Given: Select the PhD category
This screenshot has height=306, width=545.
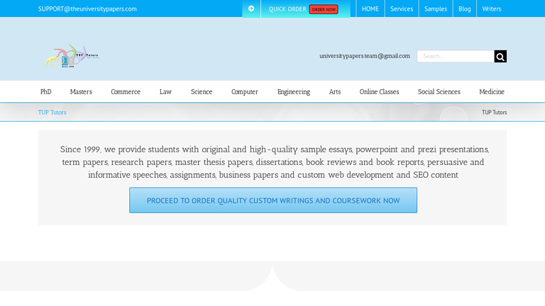Looking at the screenshot, I should click(45, 92).
